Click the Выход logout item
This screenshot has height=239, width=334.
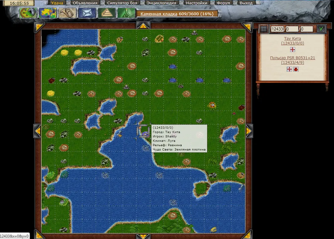click(246, 3)
